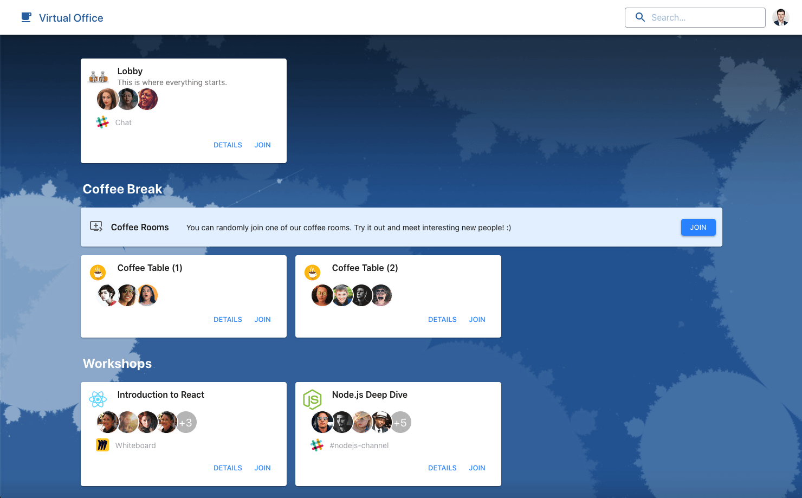
Task: Click the Coffee Rooms screen-share icon
Action: coord(96,227)
